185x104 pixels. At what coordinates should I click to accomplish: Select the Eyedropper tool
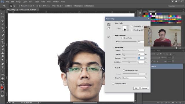[3, 31]
